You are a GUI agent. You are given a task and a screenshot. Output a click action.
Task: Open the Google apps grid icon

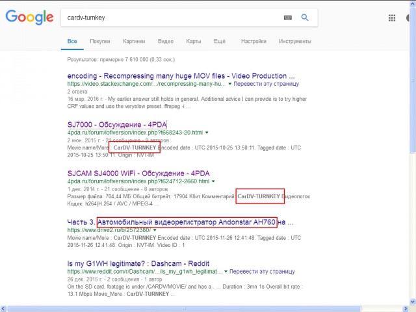click(x=392, y=18)
